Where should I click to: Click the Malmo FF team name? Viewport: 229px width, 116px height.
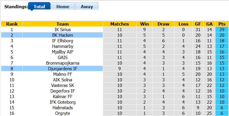click(63, 74)
